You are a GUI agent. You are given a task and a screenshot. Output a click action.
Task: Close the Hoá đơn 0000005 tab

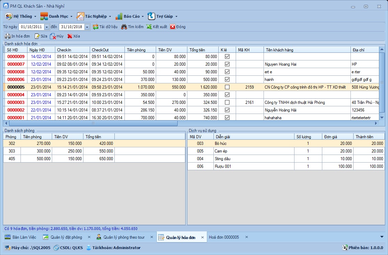click(246, 237)
